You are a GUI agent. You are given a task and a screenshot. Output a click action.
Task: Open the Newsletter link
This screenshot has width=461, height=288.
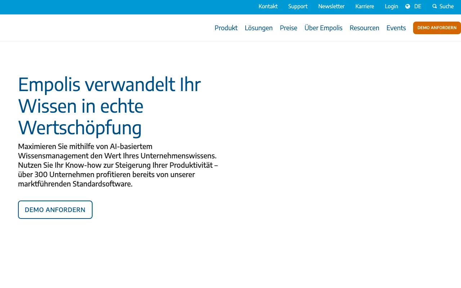[331, 6]
